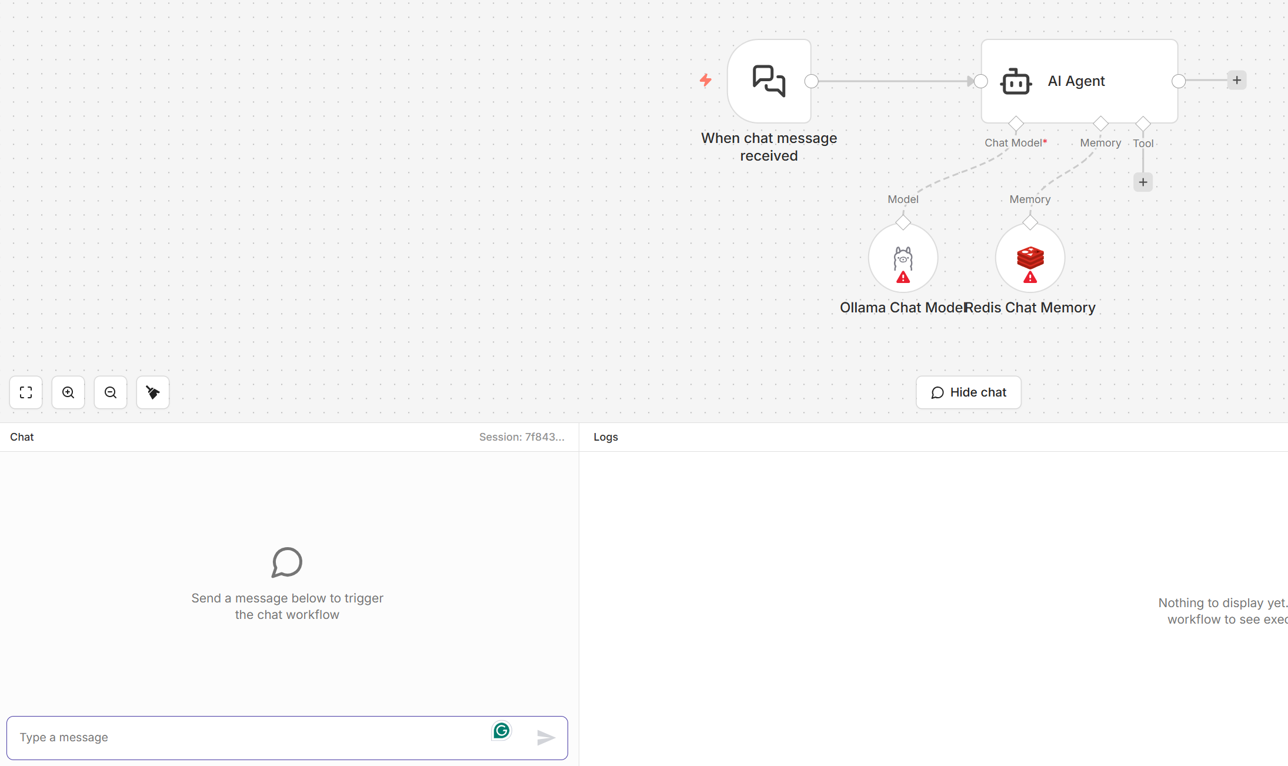The height and width of the screenshot is (766, 1288).
Task: Click the AI Agent Memory diamond connector
Action: (1100, 124)
